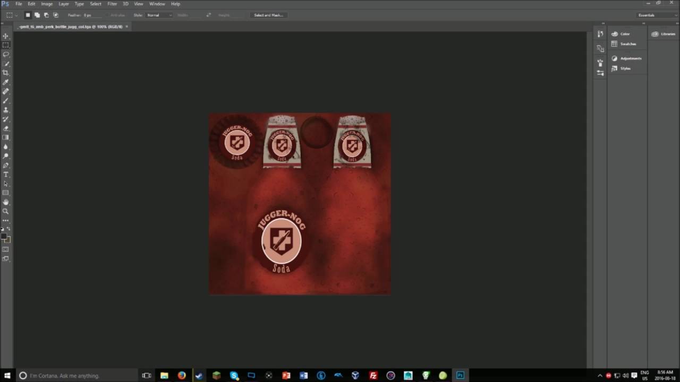The width and height of the screenshot is (680, 382).
Task: Select the History Brush tool
Action: coord(6,119)
